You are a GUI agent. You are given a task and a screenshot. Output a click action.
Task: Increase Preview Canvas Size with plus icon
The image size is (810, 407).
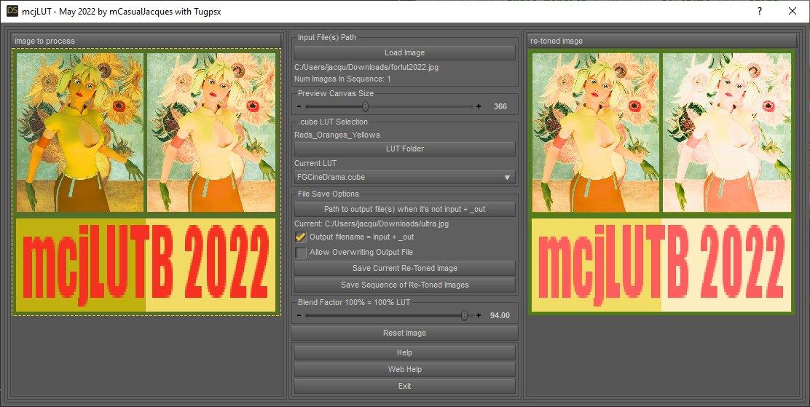(479, 106)
